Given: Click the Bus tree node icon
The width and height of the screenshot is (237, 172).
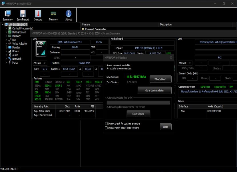Looking at the screenshot, I should coord(10,40).
